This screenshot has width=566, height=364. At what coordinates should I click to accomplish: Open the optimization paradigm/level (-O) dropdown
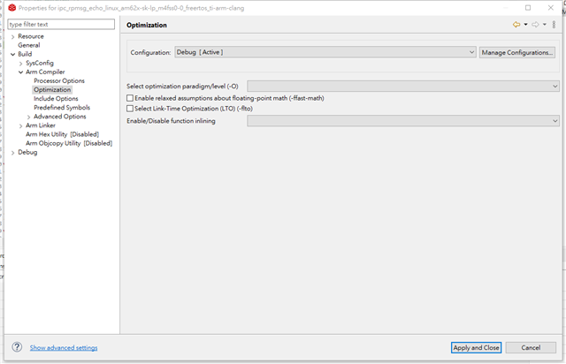(x=403, y=87)
